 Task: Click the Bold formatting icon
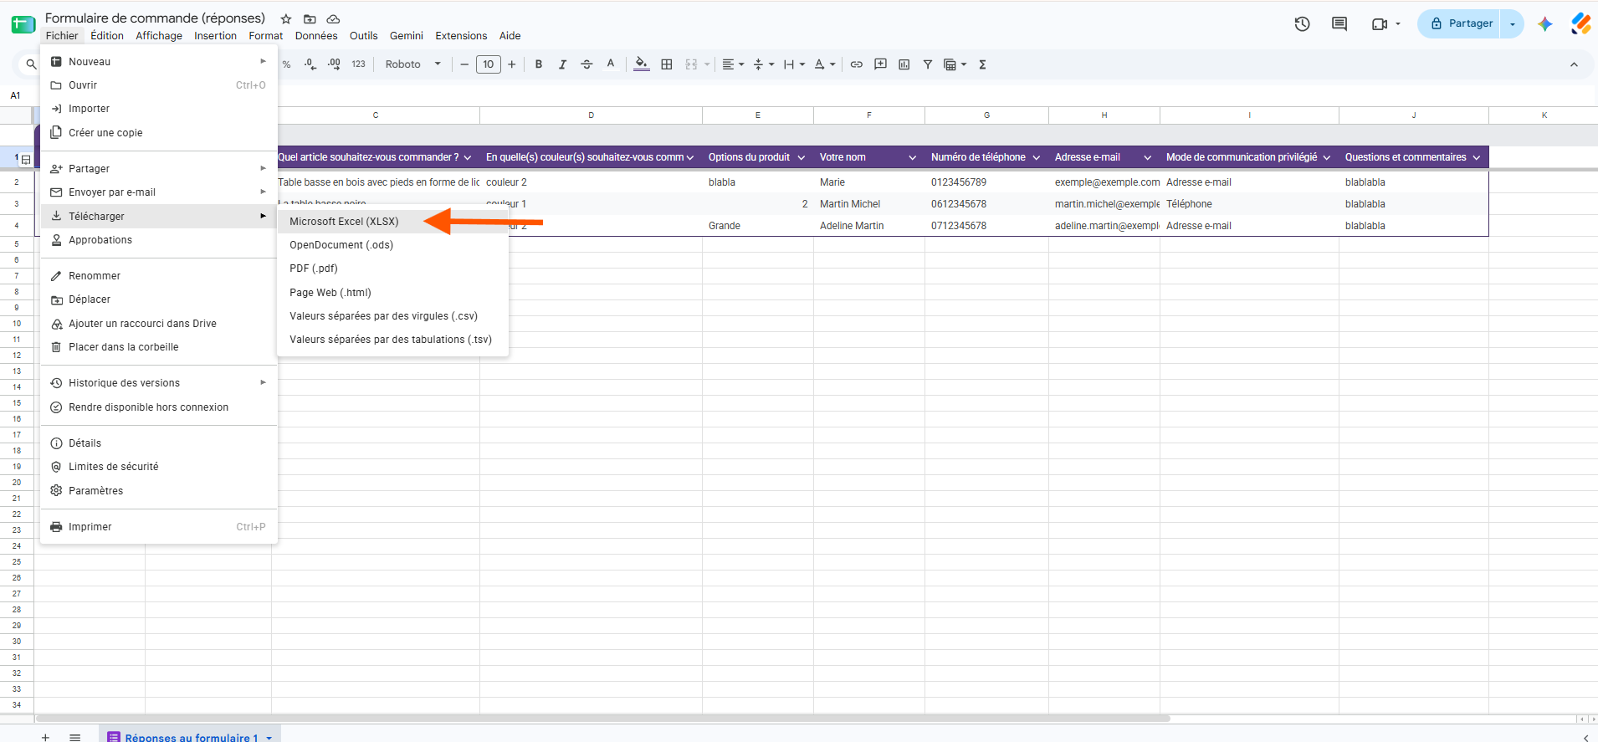click(539, 64)
